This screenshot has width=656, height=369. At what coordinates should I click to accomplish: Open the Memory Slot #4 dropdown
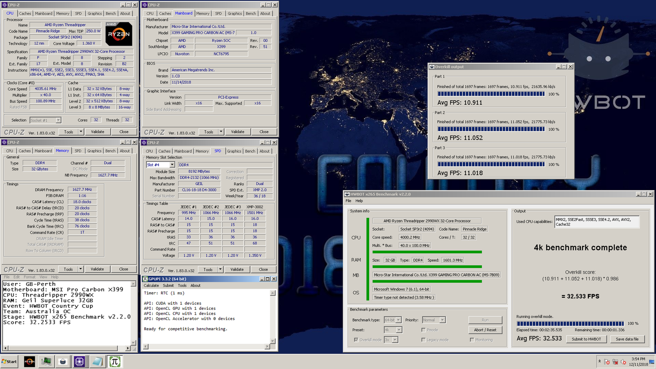pos(161,165)
